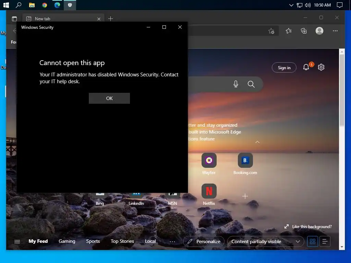
Task: Open Edge tab actions menu icon
Action: pos(14,19)
